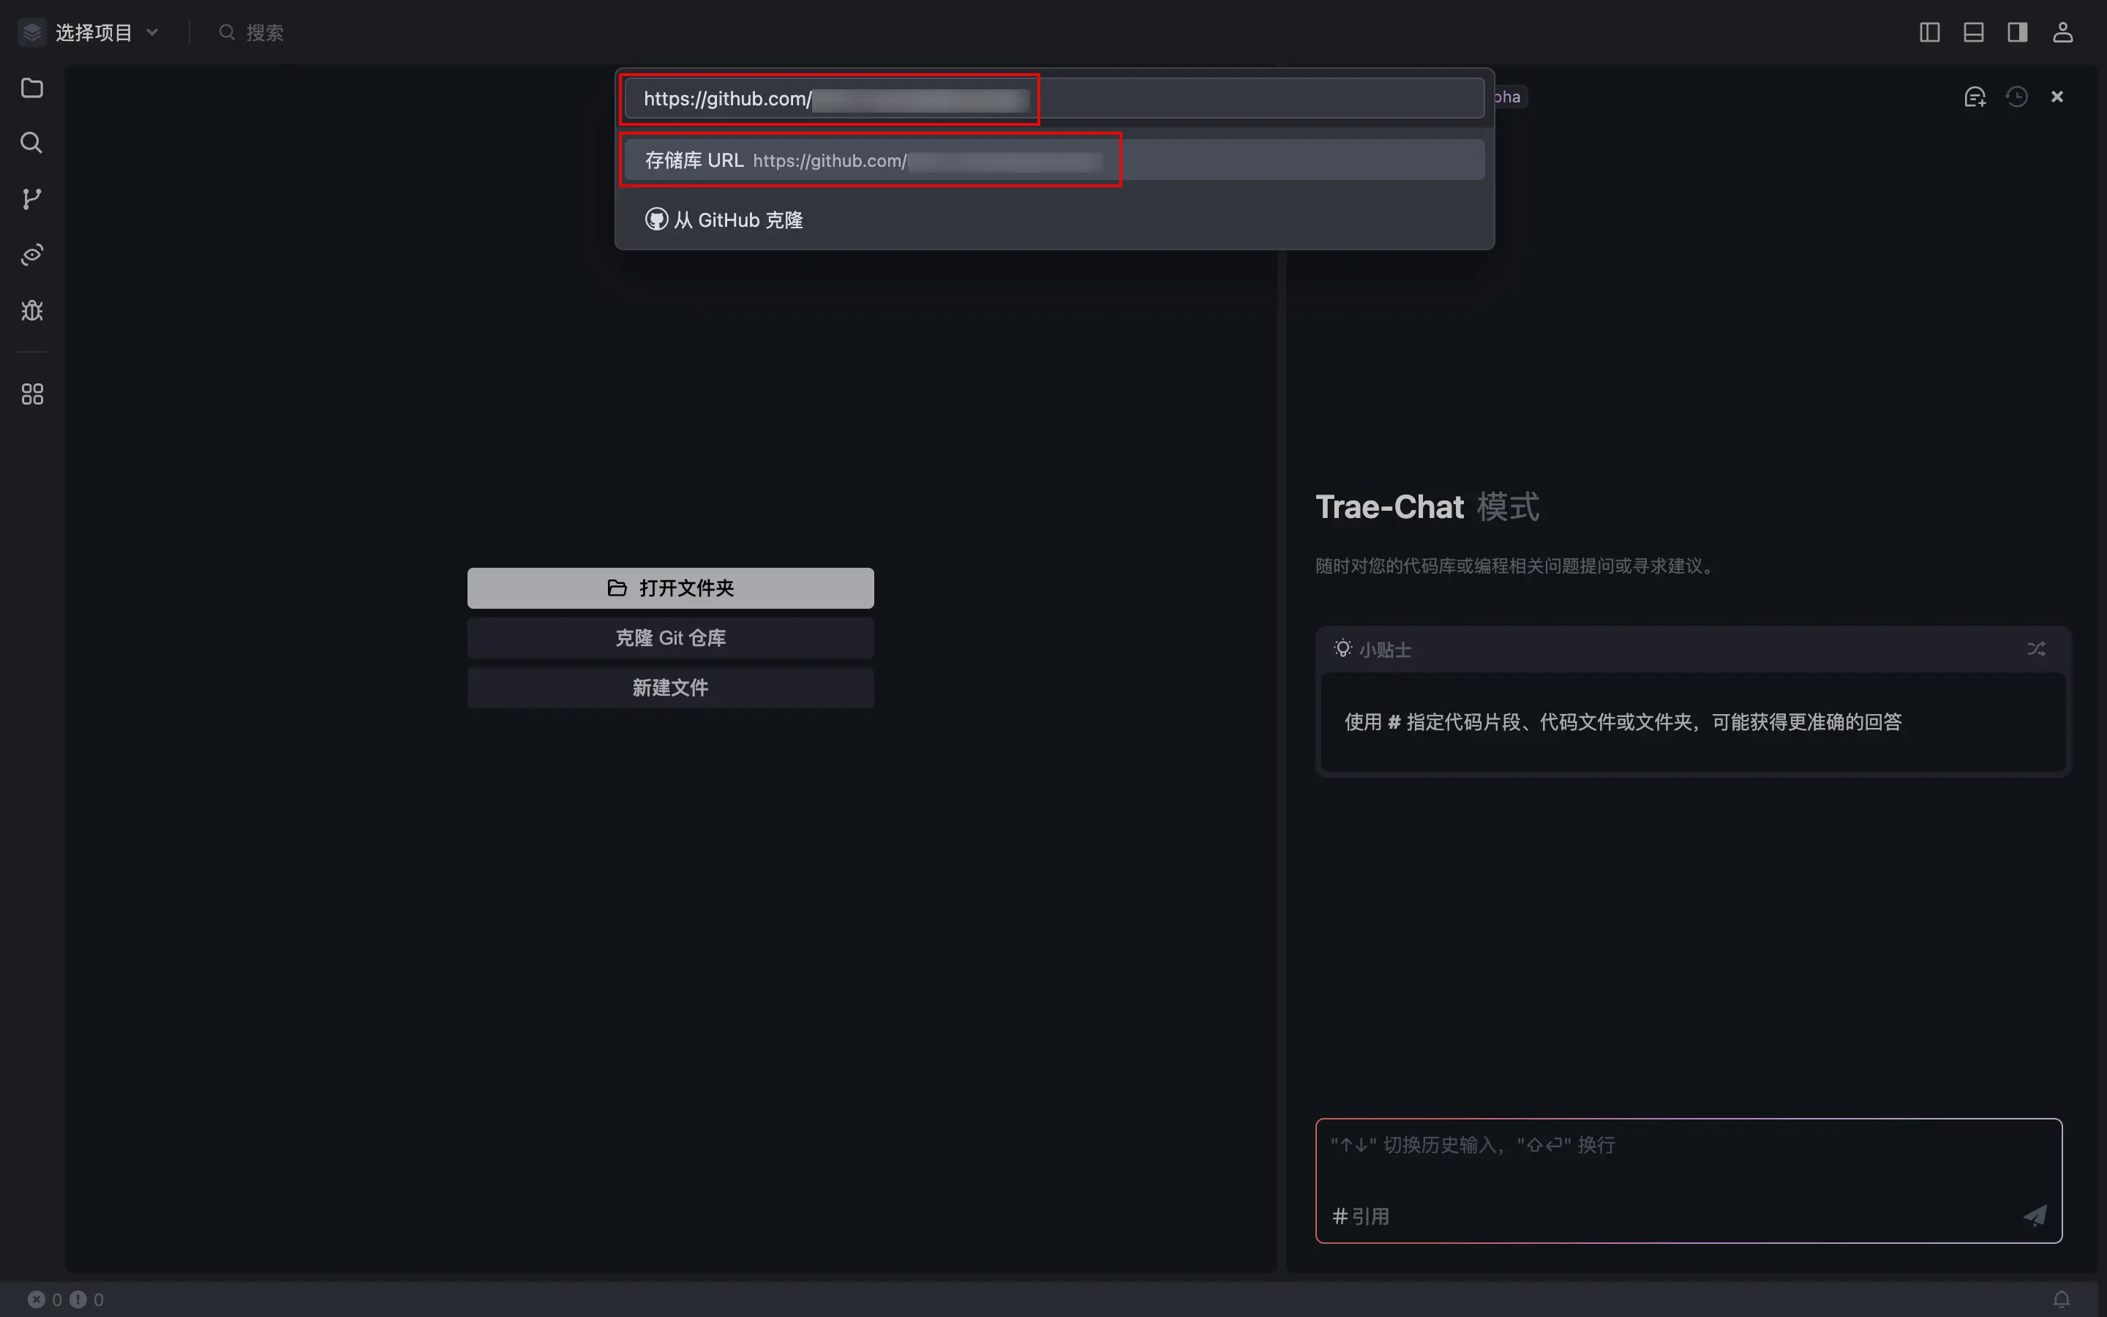
Task: Start a new chat session icon
Action: pyautogui.click(x=1975, y=97)
